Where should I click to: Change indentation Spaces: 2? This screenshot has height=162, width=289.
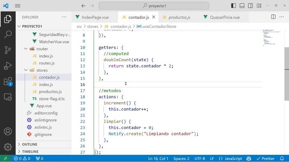(182, 158)
